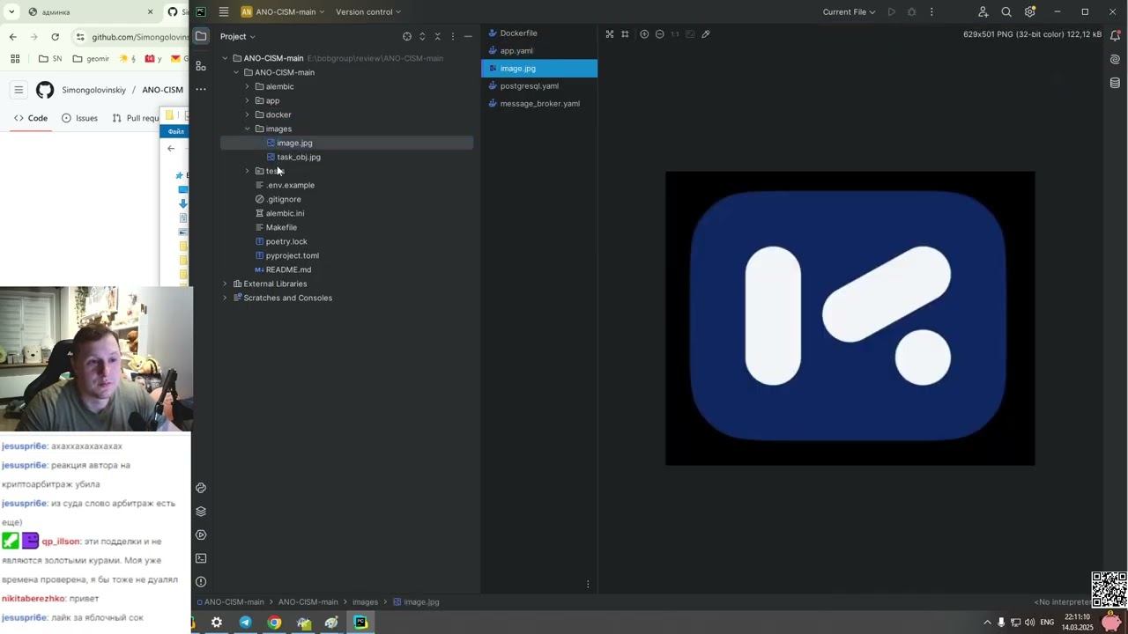Click the Debug bug icon
Viewport: 1128px width, 634px height.
pos(911,11)
